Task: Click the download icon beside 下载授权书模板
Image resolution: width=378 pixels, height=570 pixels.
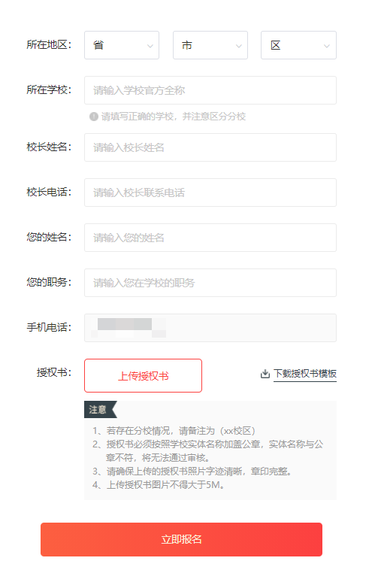Action: (x=265, y=374)
